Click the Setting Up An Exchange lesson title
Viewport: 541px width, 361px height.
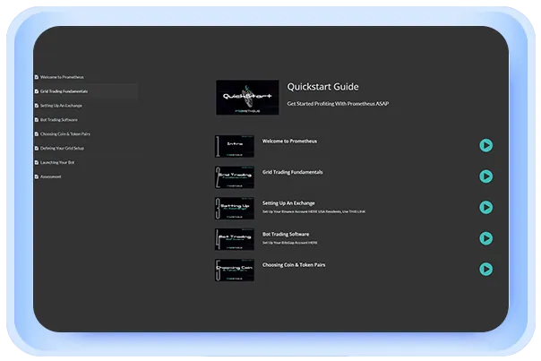[x=288, y=203]
